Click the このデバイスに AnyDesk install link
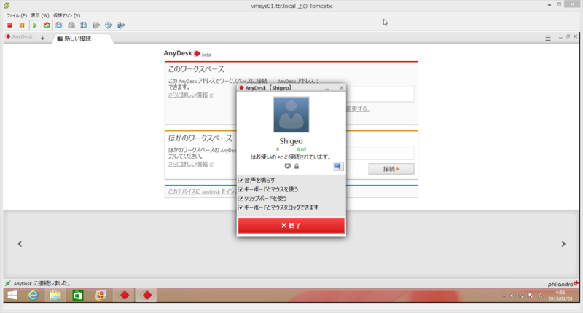583x313 pixels. [203, 191]
